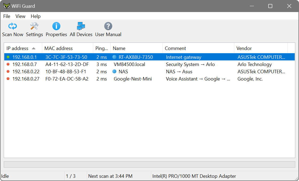Image resolution: width=299 pixels, height=181 pixels.
Task: Click the sort arrow on IP address column
Action: point(33,48)
